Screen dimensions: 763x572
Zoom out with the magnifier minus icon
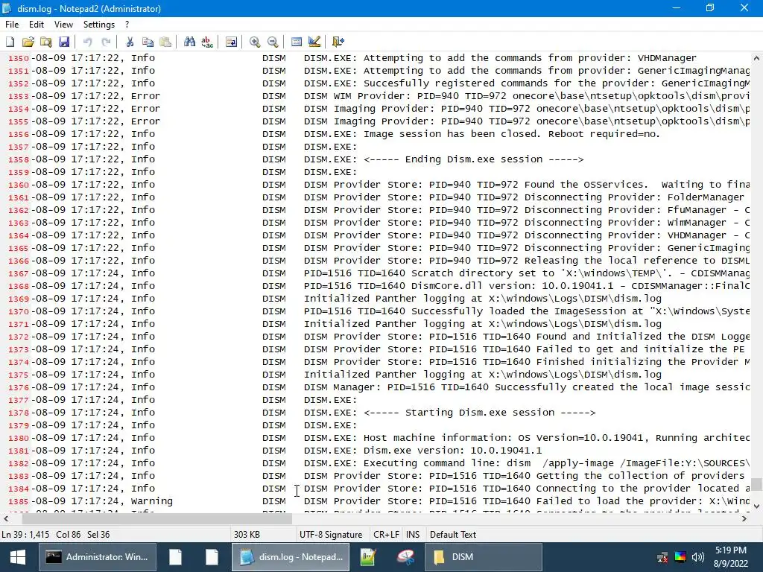pos(273,42)
